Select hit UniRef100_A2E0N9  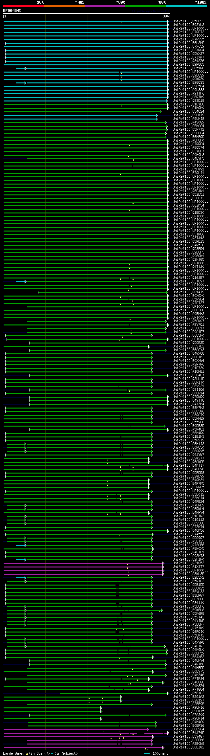click(x=188, y=744)
